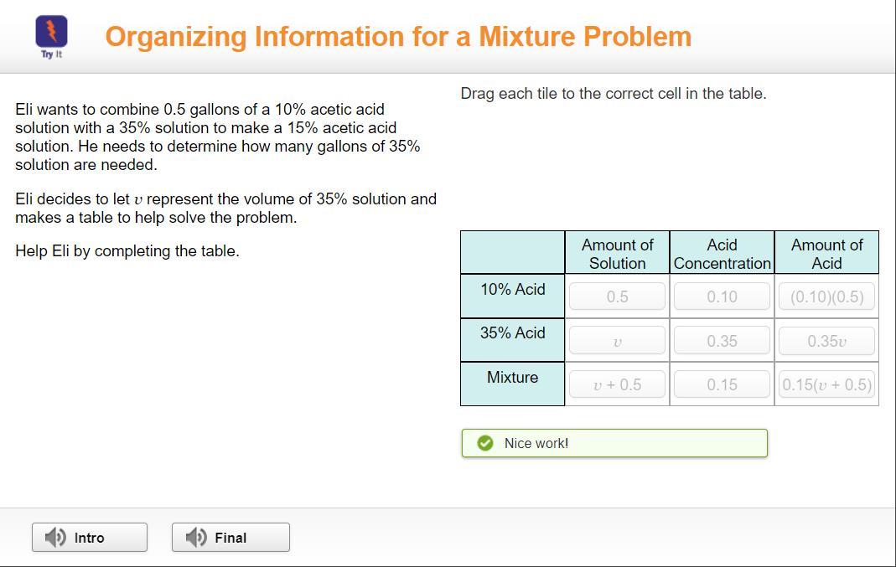Click the speaker icon on the Final button
896x567 pixels.
coord(195,538)
